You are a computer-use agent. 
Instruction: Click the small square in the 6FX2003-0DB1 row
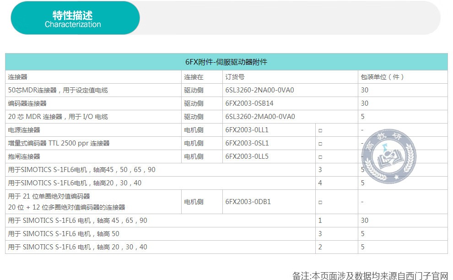coord(320,202)
